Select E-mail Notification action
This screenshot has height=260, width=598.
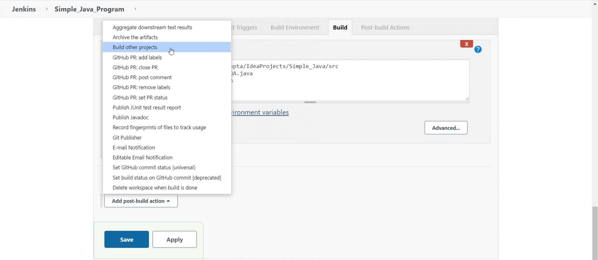167,147
